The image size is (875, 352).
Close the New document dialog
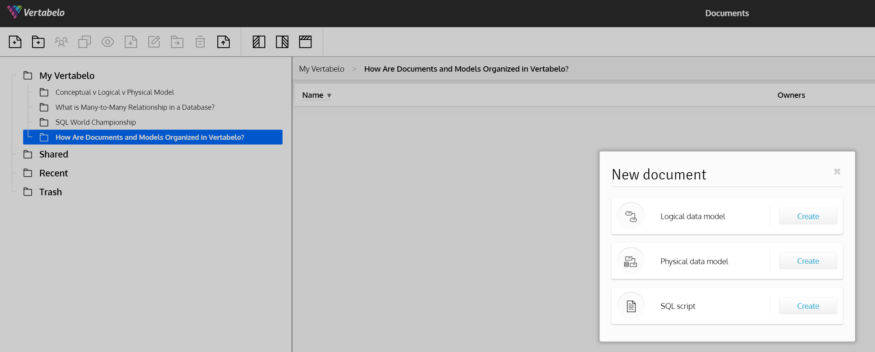837,171
